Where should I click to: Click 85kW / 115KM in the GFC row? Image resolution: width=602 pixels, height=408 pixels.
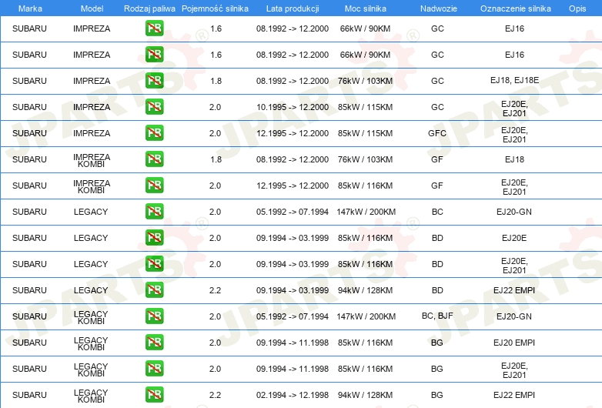click(365, 133)
